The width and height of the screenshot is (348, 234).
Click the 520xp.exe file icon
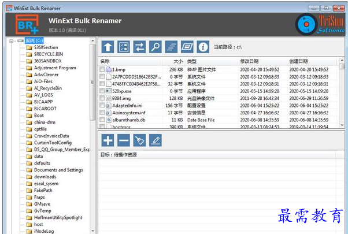click(109, 91)
